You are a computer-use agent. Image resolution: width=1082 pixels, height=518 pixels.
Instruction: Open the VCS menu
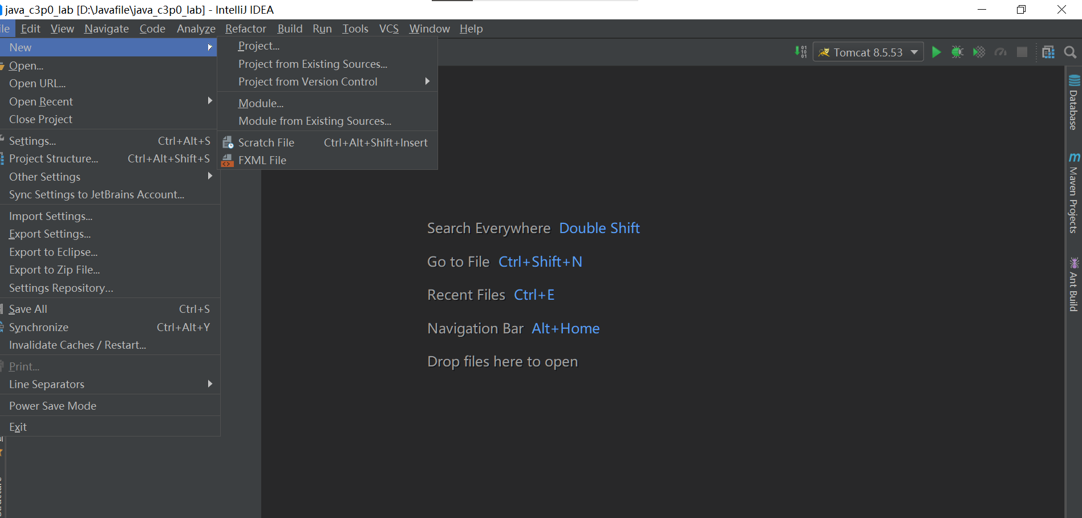click(388, 28)
